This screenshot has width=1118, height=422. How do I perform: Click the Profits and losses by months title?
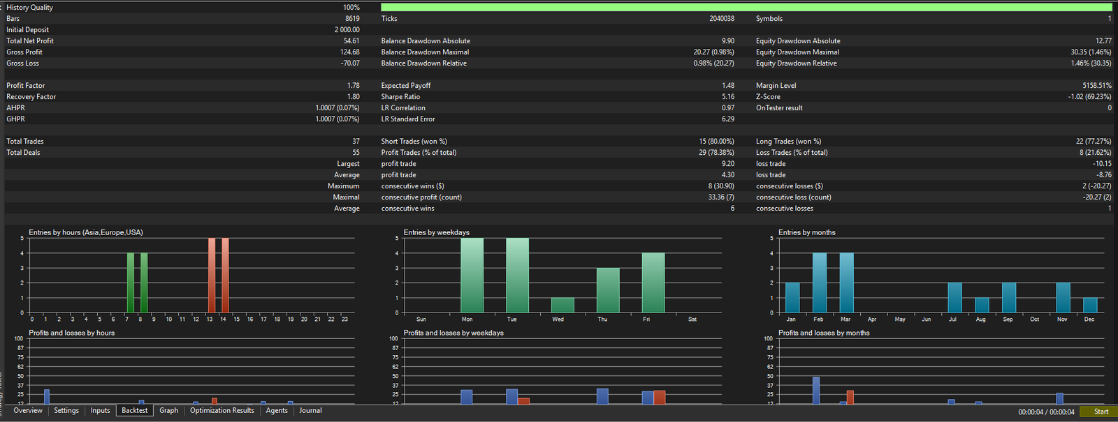pos(824,333)
